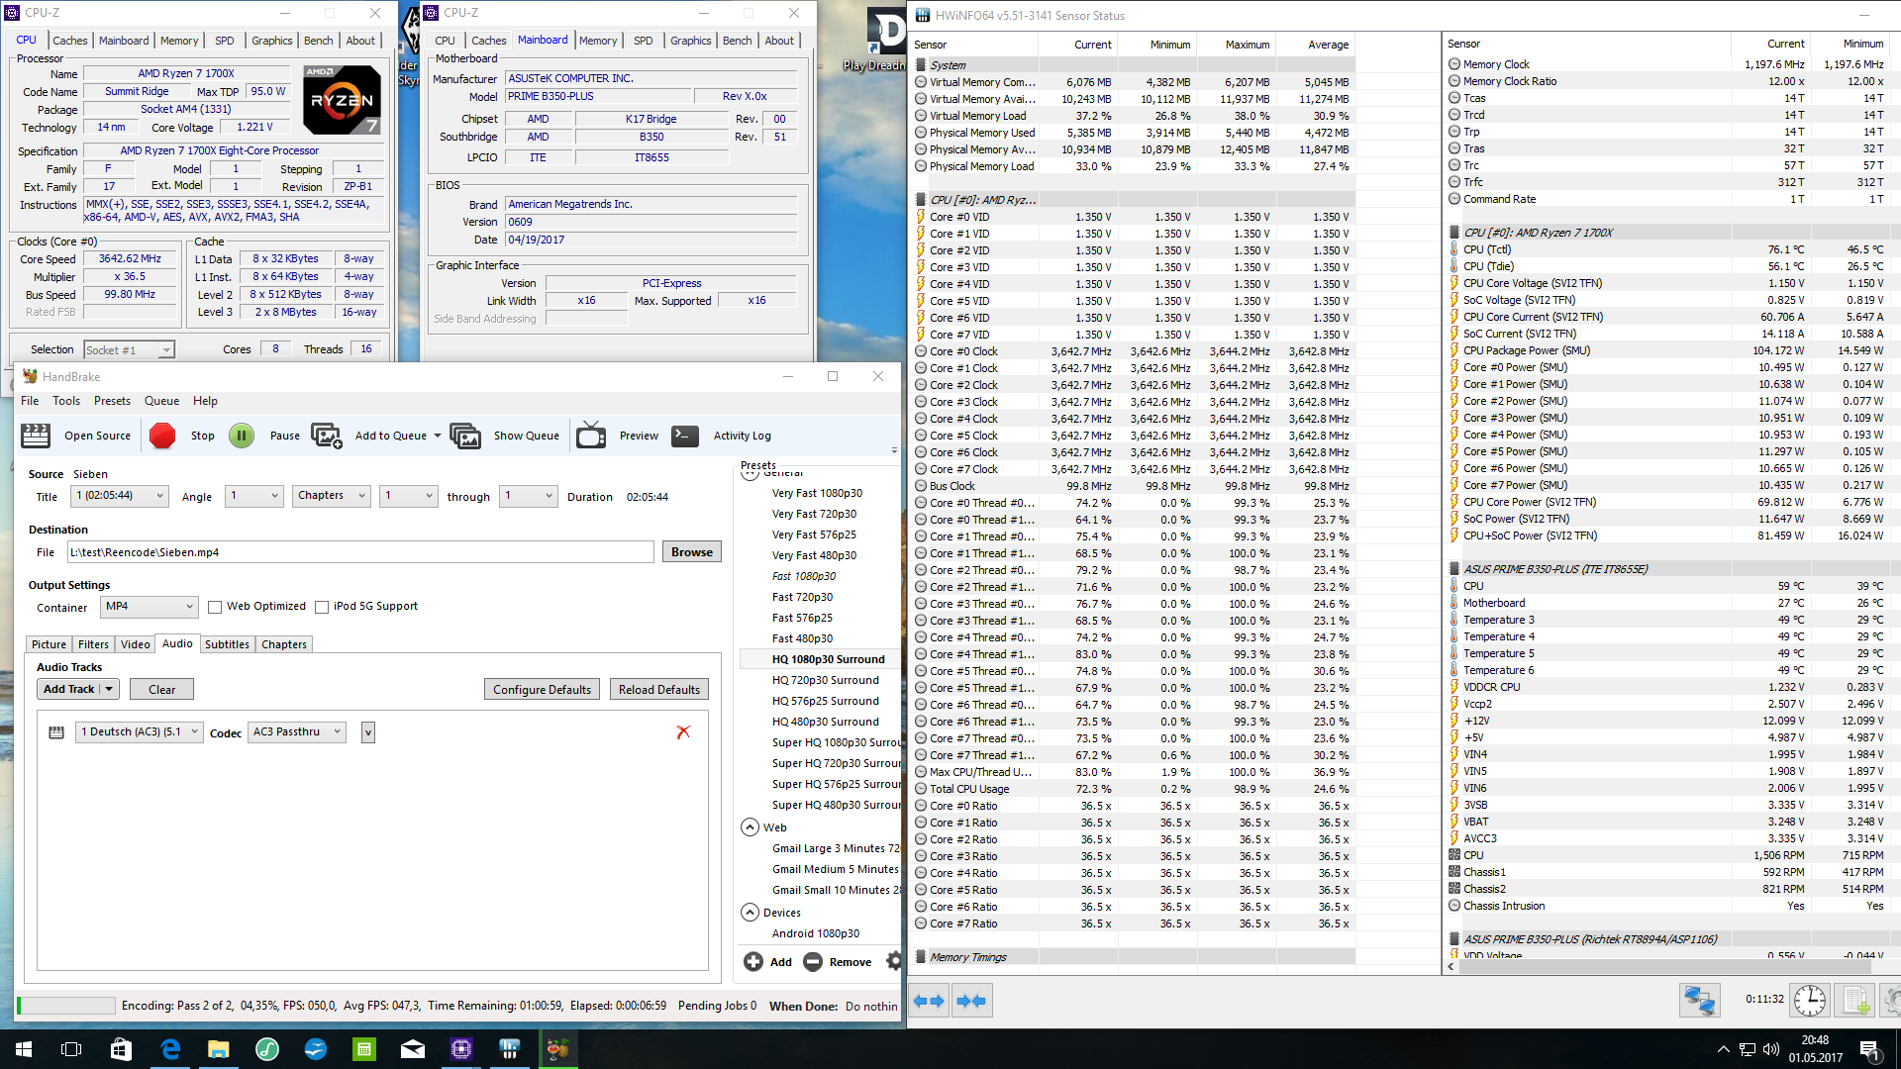
Task: Open the Preview TV icon
Action: pos(591,436)
